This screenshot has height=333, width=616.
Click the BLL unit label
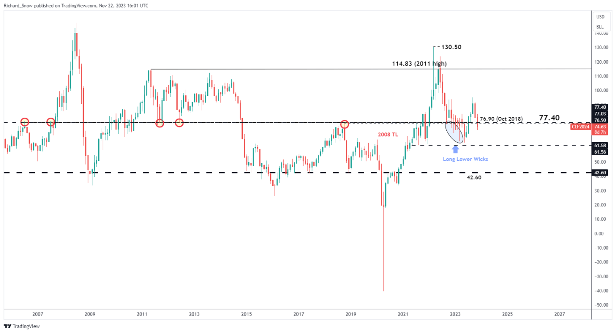click(600, 27)
